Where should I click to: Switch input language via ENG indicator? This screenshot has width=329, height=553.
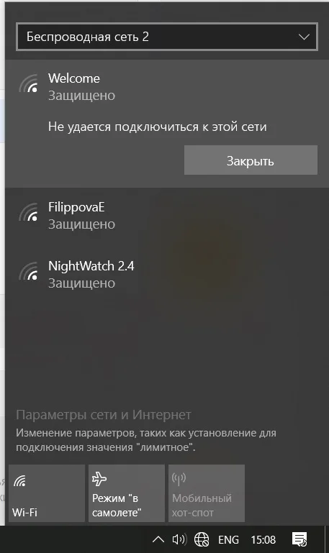pos(228,539)
